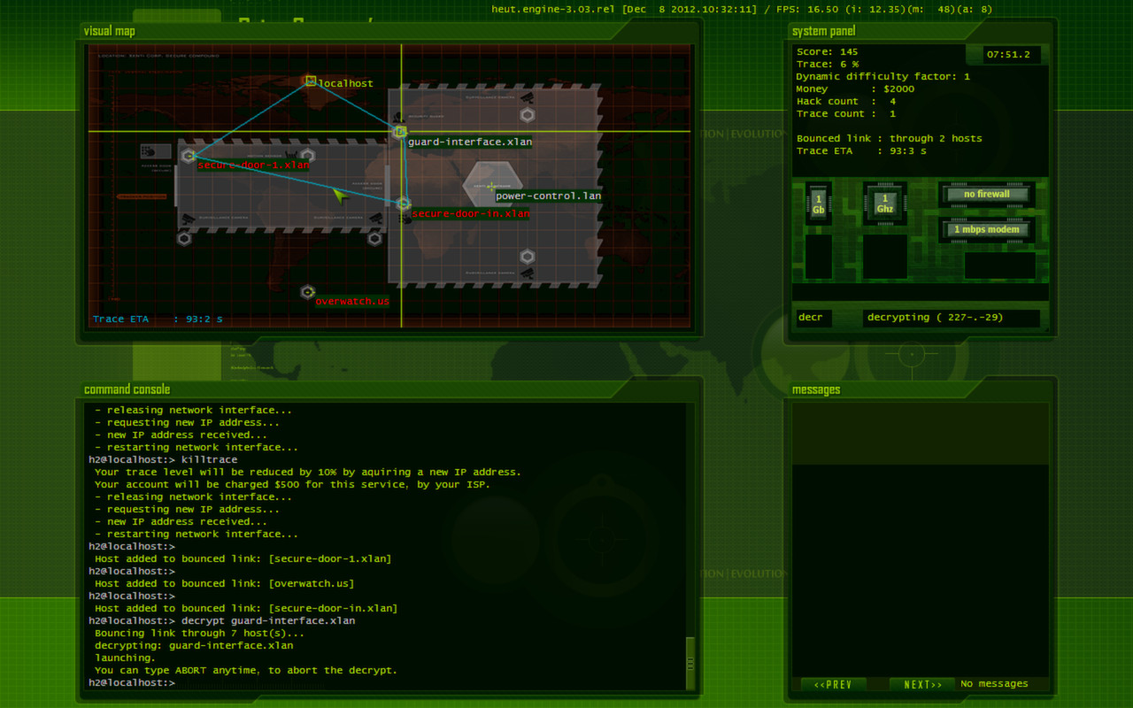
Task: Click the secure-door-1.xlan node icon
Action: tap(189, 156)
